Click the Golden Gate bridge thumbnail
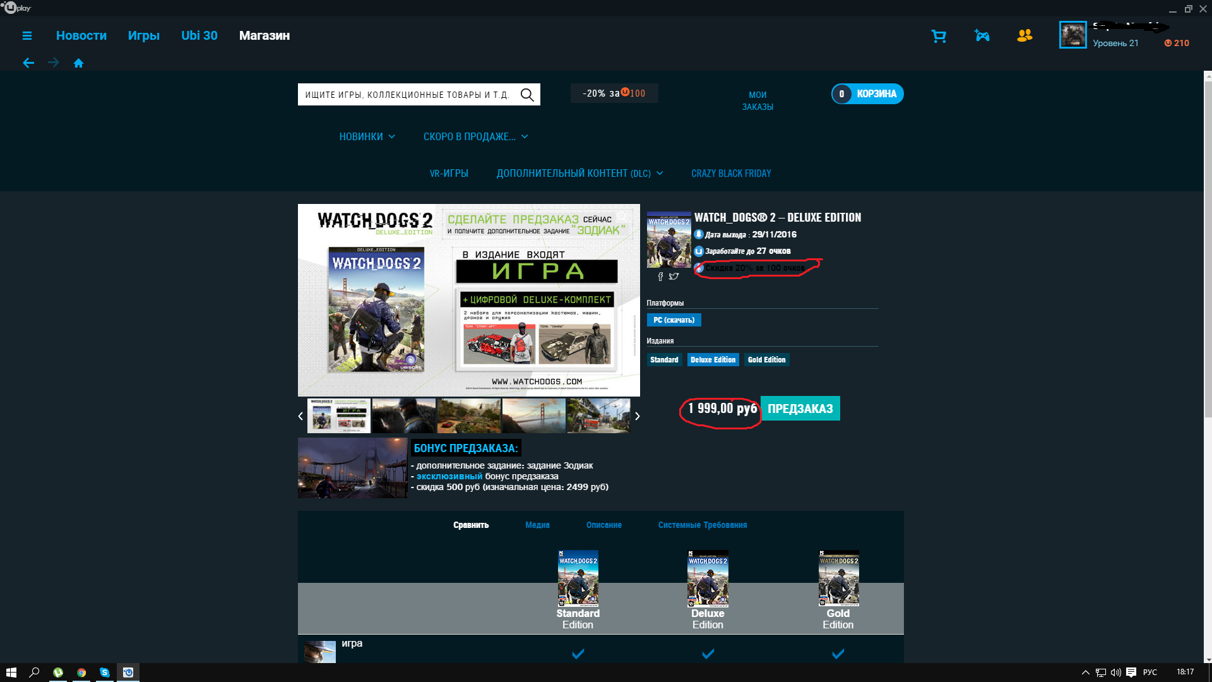Image resolution: width=1212 pixels, height=682 pixels. point(534,416)
